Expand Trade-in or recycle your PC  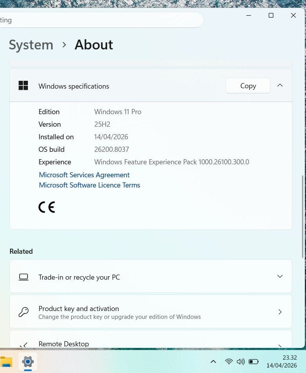click(x=280, y=277)
